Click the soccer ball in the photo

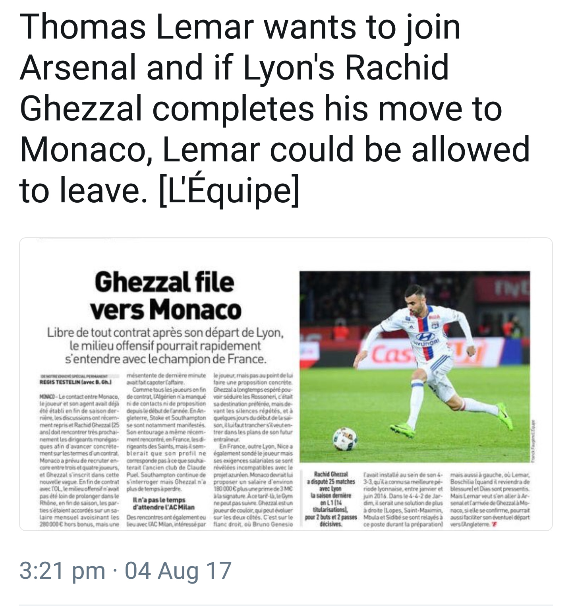345,438
